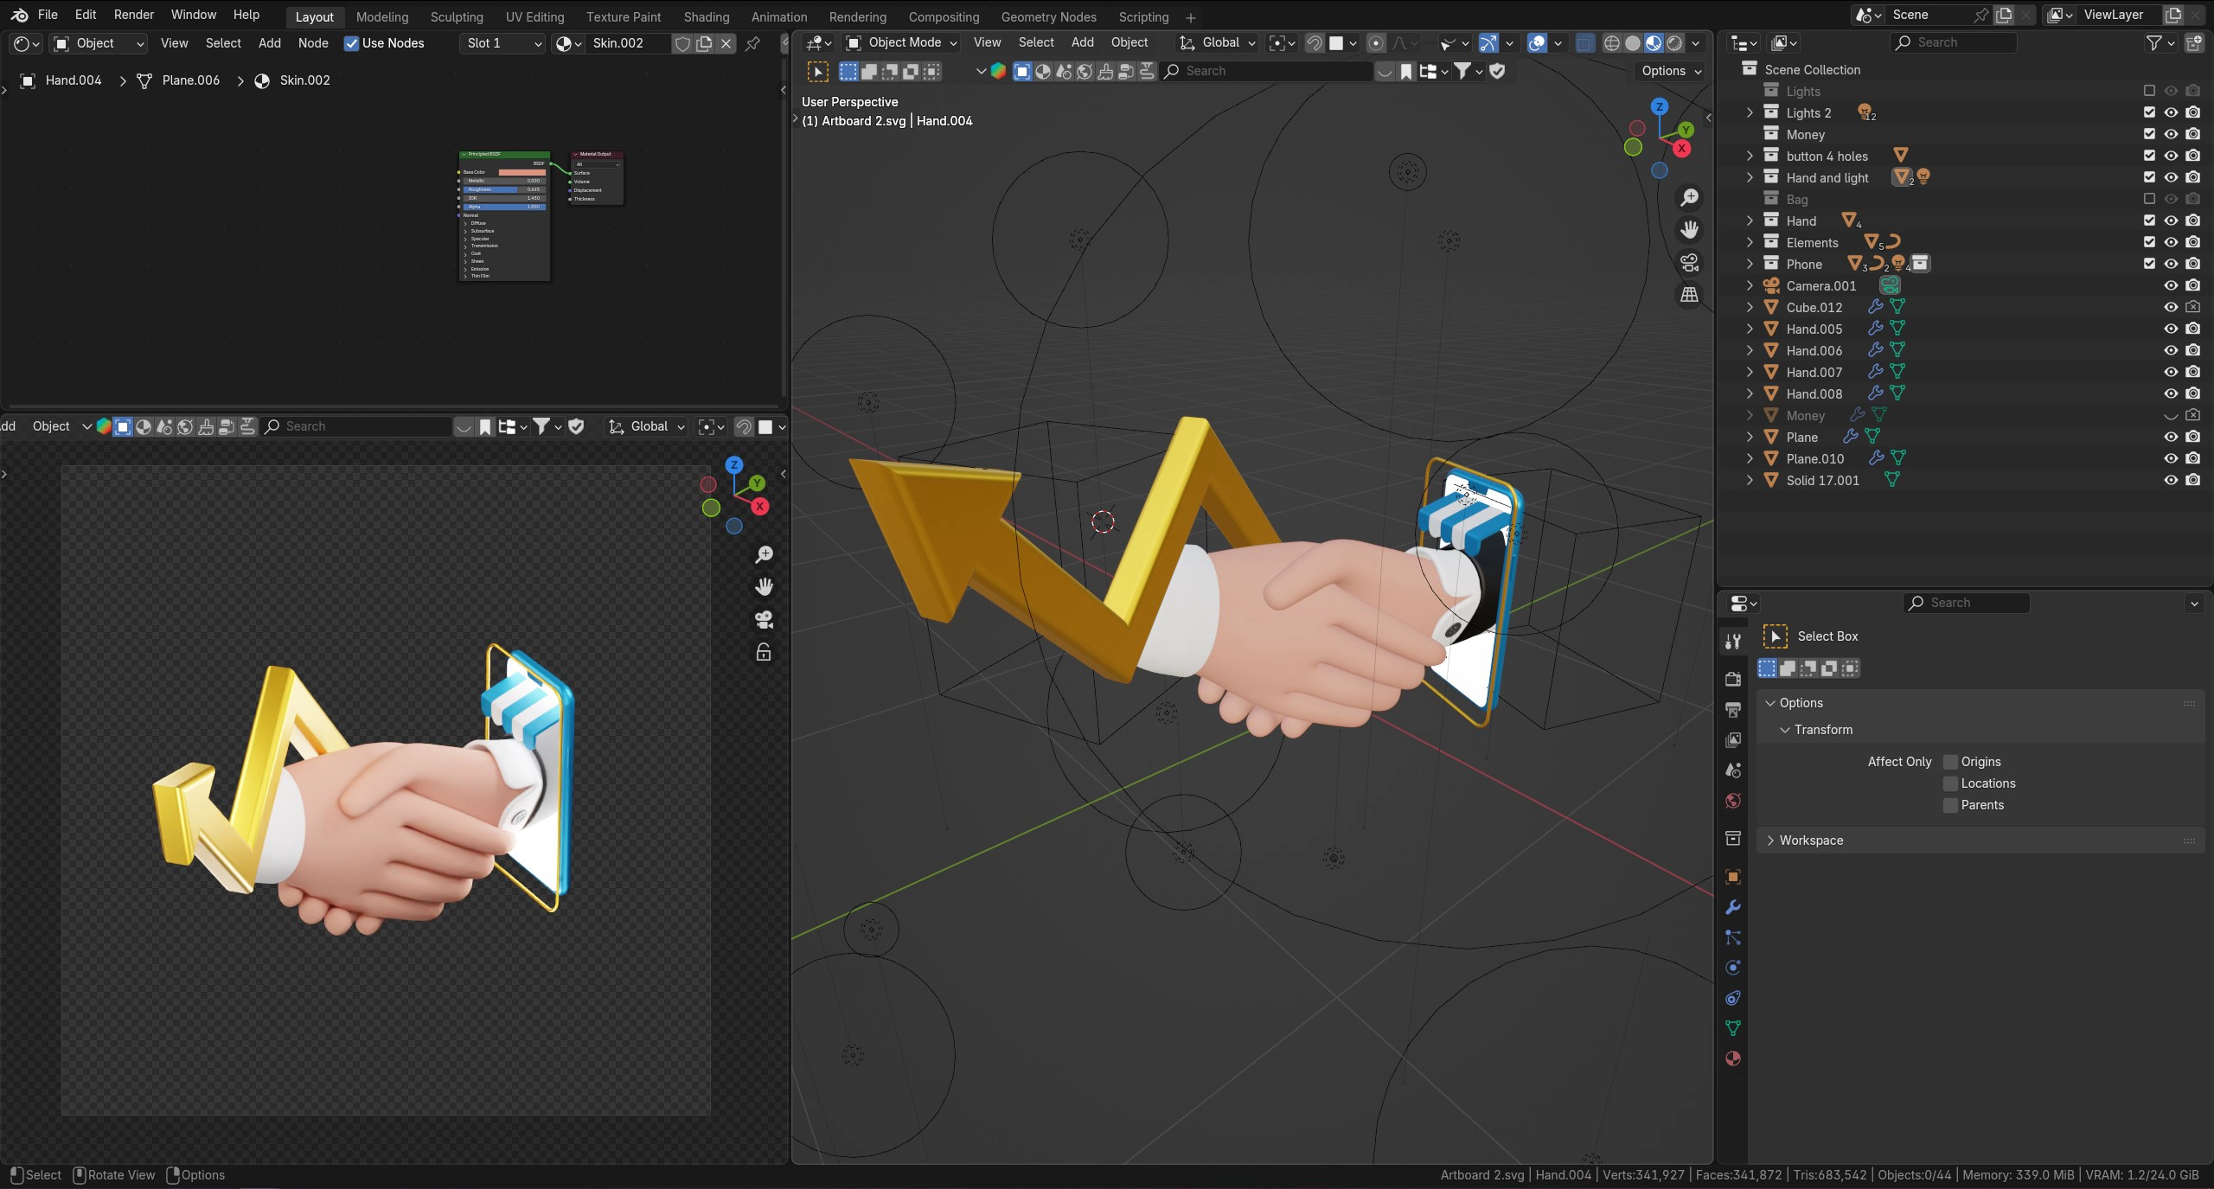The image size is (2214, 1189).
Task: Open the Render menu
Action: (x=133, y=15)
